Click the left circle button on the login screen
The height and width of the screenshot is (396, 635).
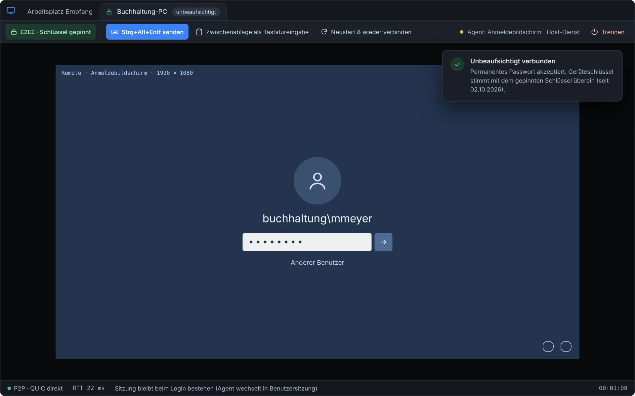pyautogui.click(x=548, y=346)
